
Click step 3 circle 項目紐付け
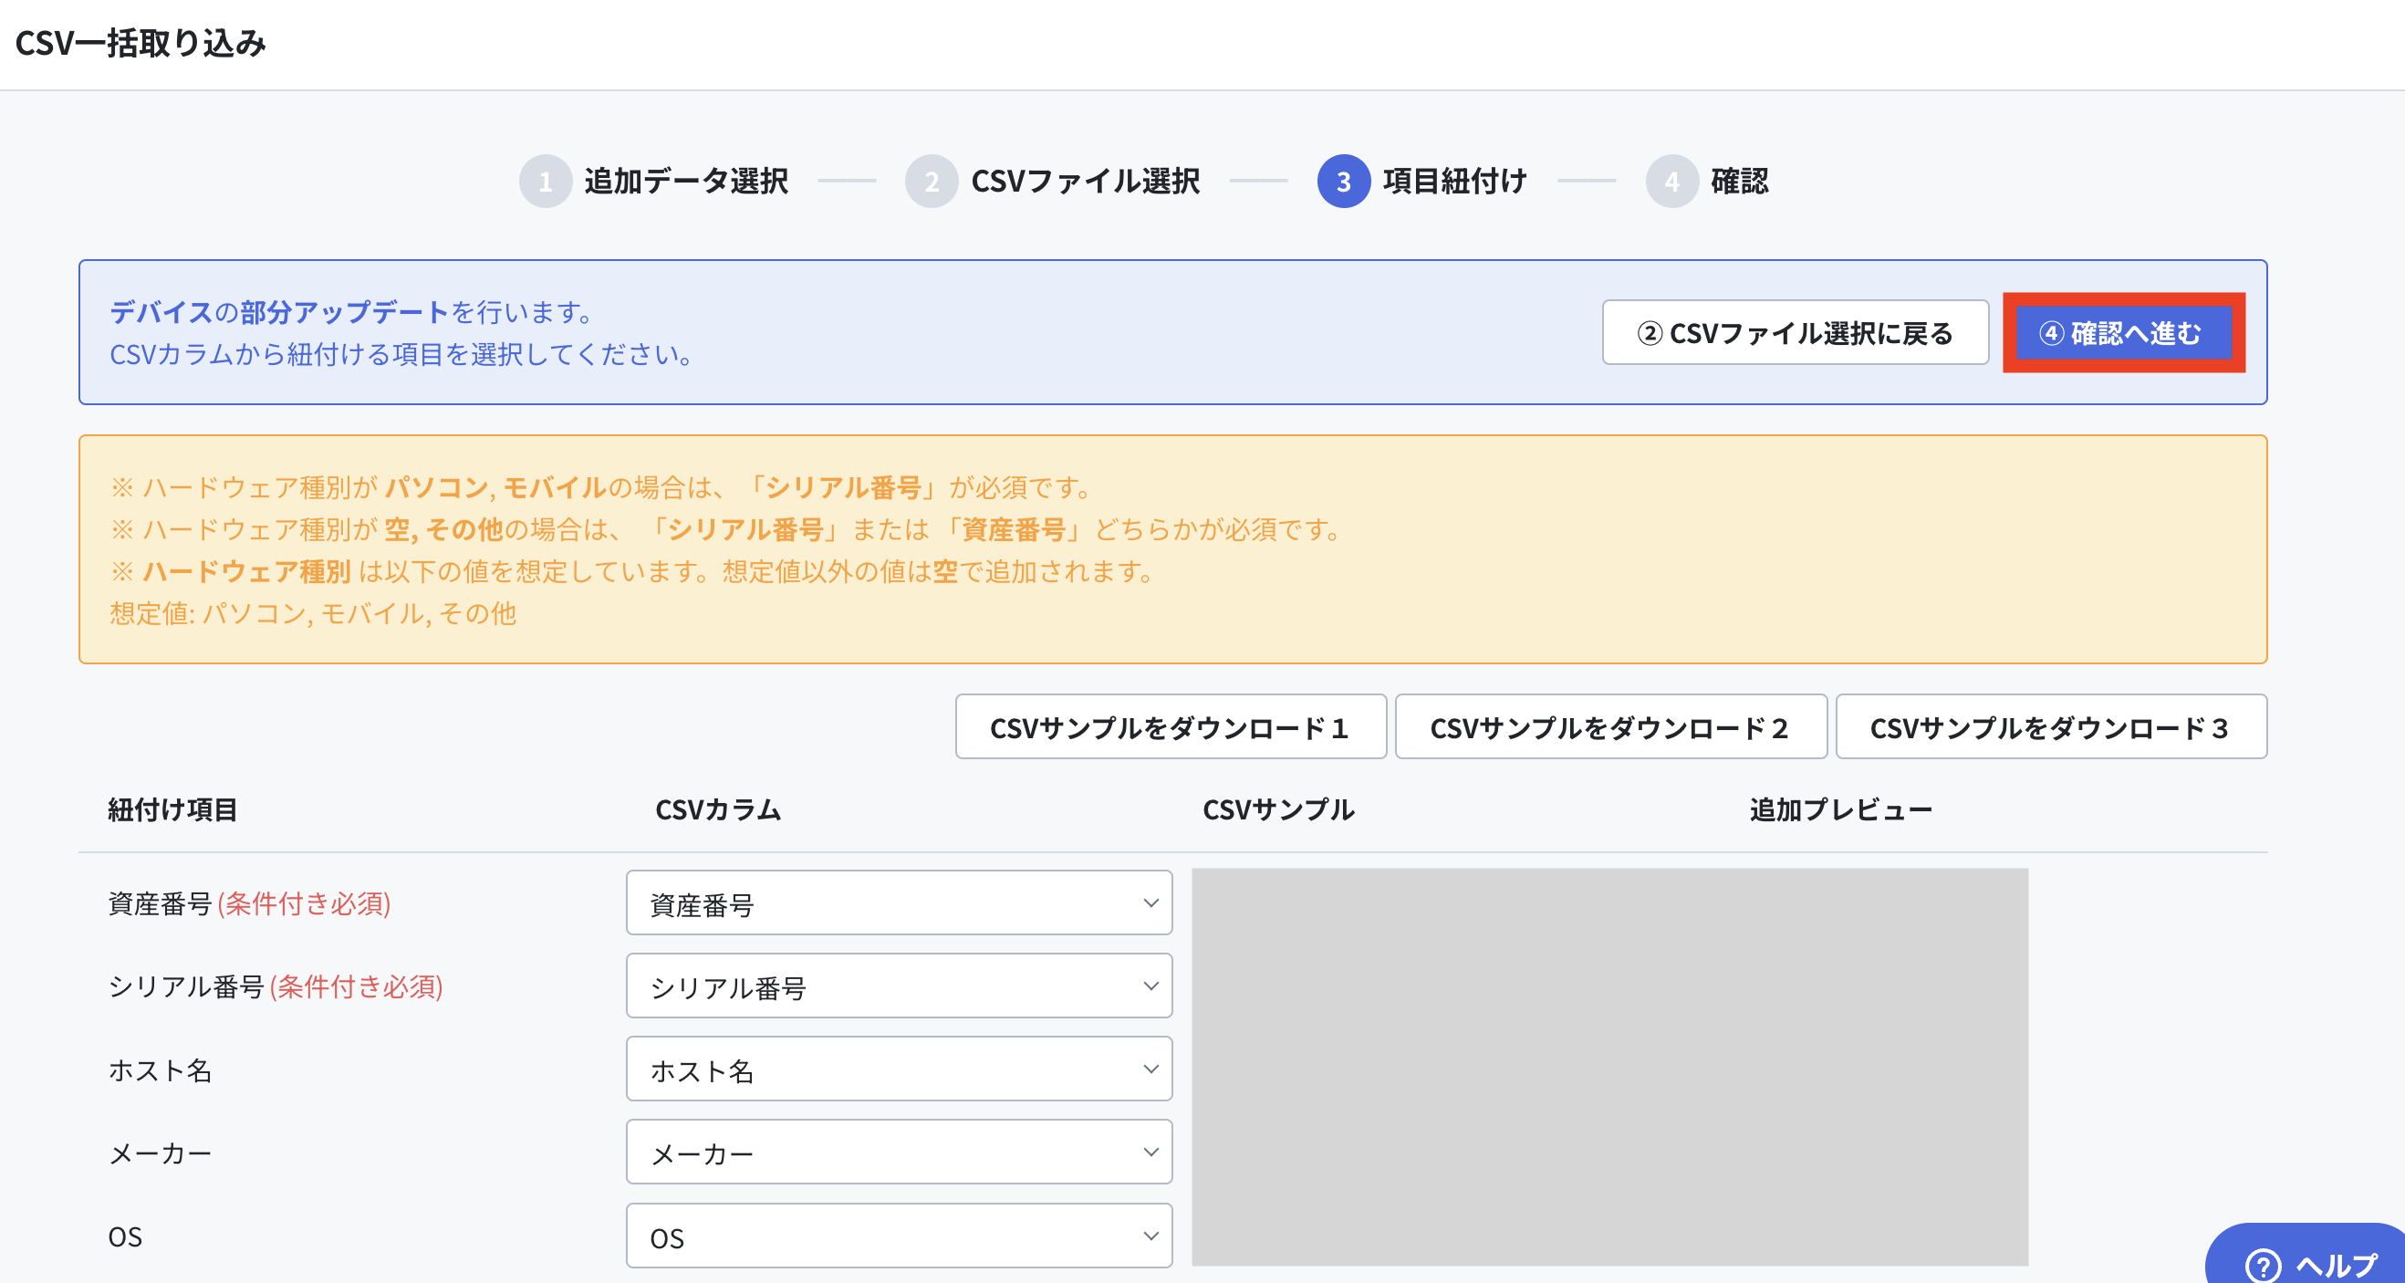1344,182
